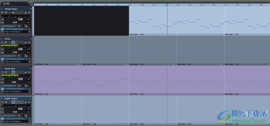This screenshot has width=270, height=126.
Task: Click Tsp+0 transpose button on Electric Bass track
Action: 27,86
